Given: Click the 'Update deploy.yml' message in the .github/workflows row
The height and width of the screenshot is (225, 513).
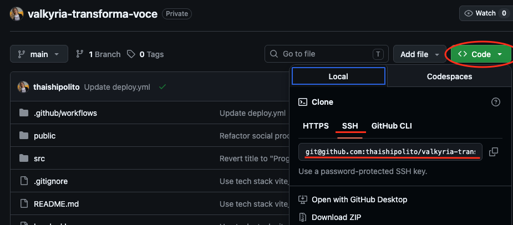Looking at the screenshot, I should (x=252, y=113).
